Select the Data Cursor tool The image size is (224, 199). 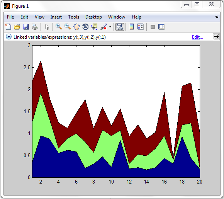tap(94, 27)
